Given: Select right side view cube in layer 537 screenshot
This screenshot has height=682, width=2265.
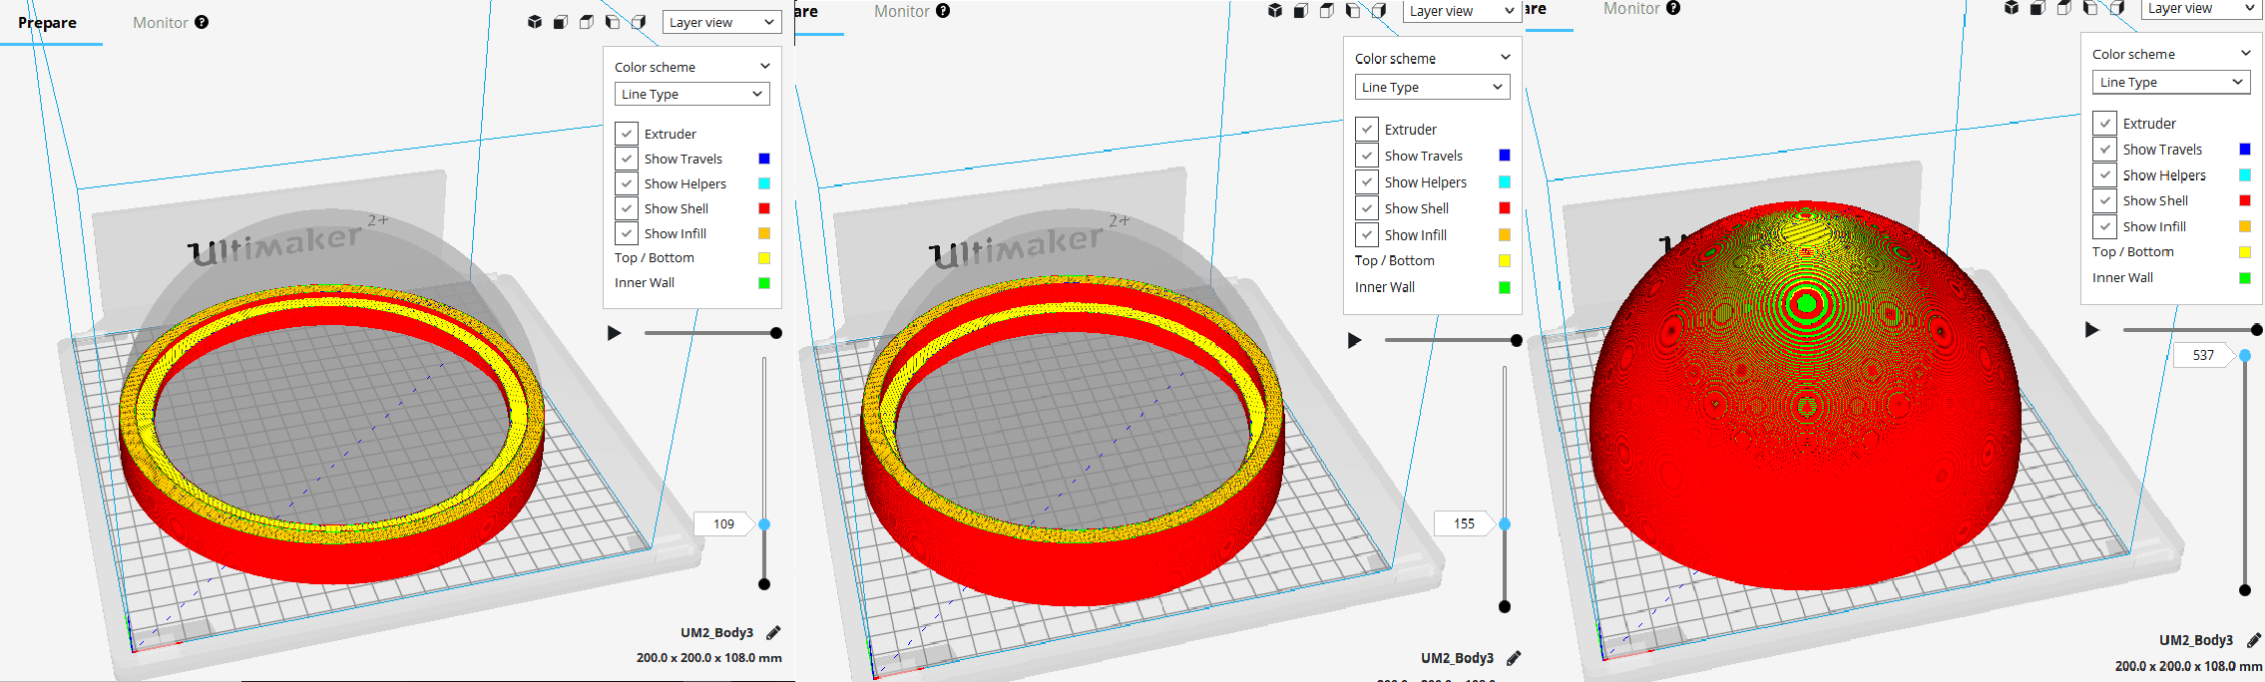Looking at the screenshot, I should point(2115,8).
